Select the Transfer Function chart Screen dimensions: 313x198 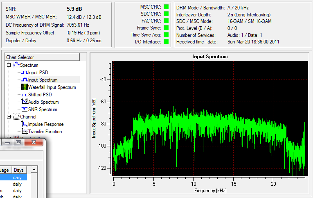pos(45,132)
